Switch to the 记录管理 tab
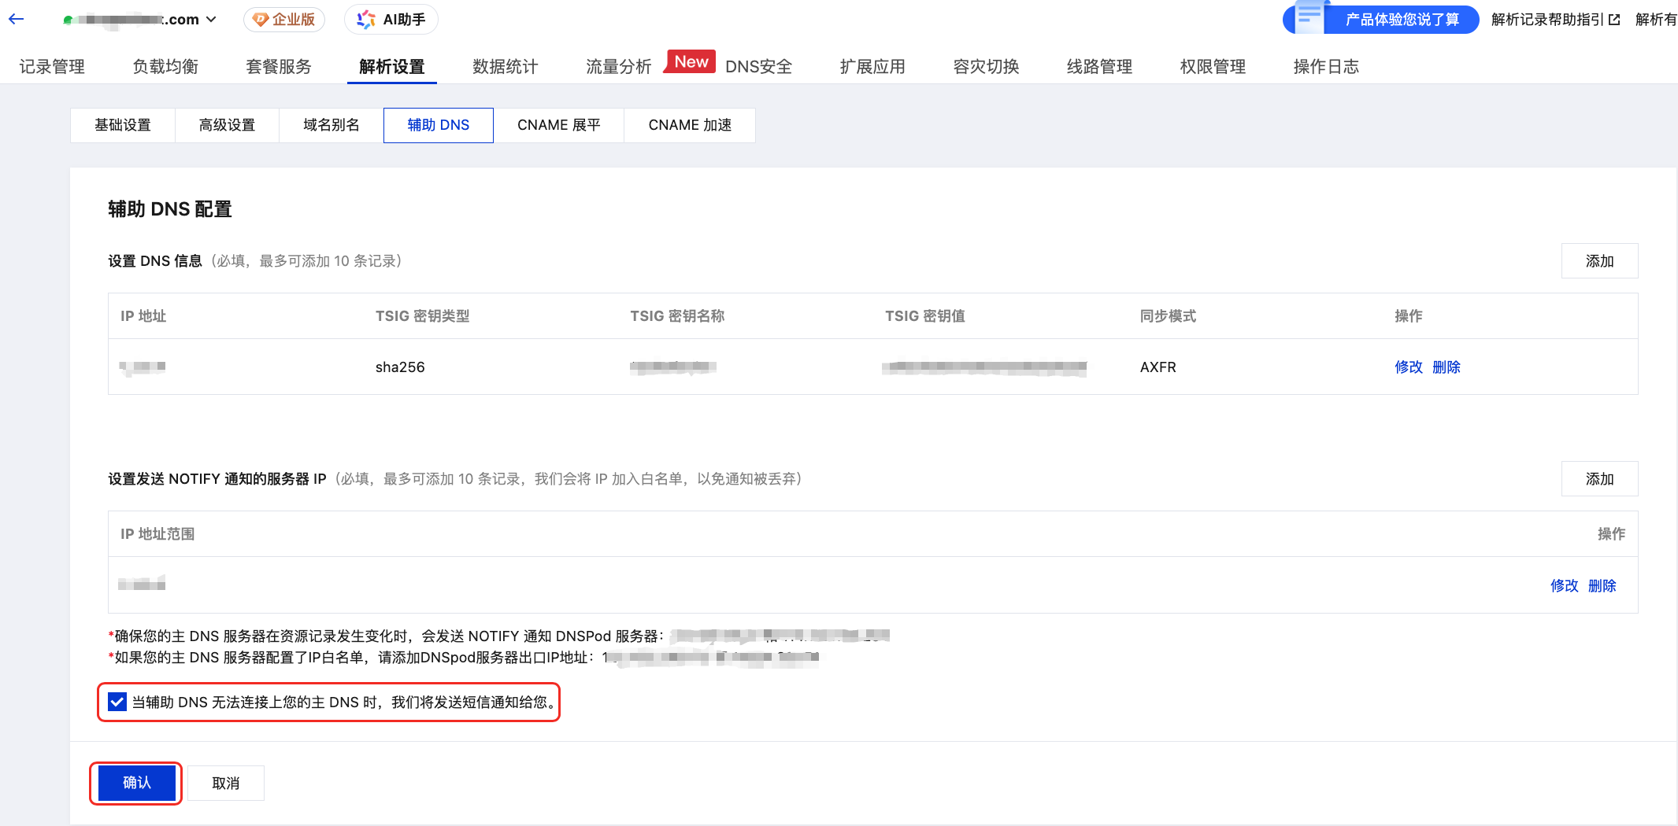This screenshot has width=1678, height=826. [x=52, y=67]
